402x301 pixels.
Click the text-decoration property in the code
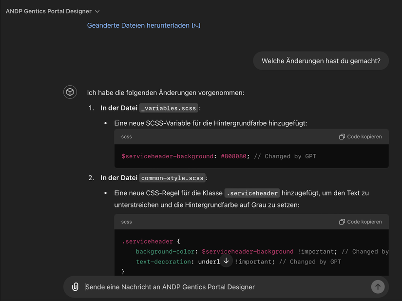pyautogui.click(x=165, y=262)
